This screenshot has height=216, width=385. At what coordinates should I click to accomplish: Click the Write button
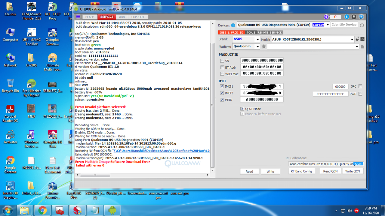(270, 171)
